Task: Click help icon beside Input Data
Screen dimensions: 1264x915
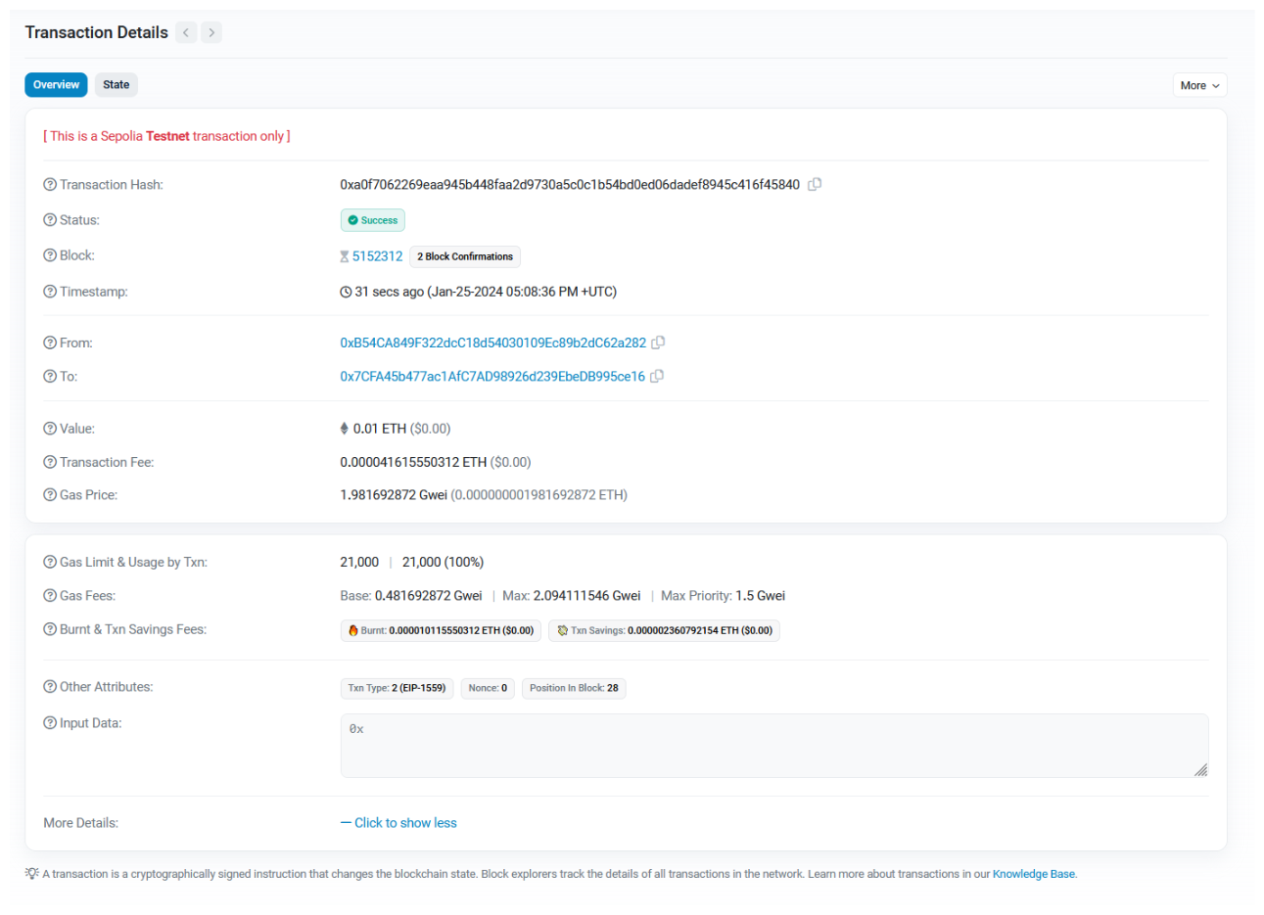Action: click(50, 723)
